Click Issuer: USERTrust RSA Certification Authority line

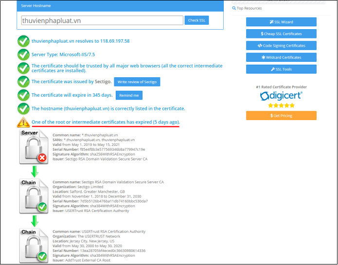tap(91, 211)
